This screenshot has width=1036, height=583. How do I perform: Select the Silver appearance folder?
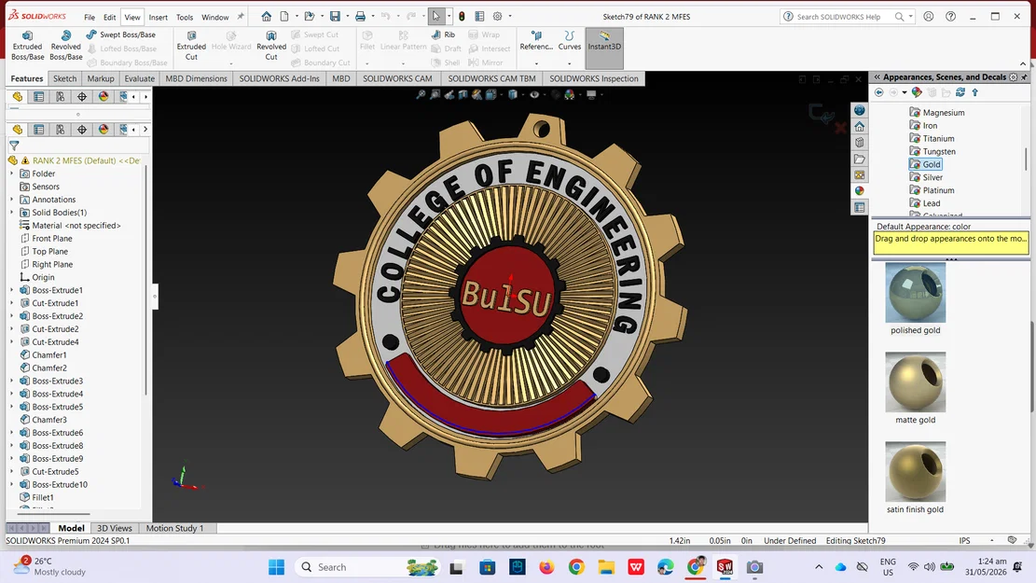coord(926,177)
